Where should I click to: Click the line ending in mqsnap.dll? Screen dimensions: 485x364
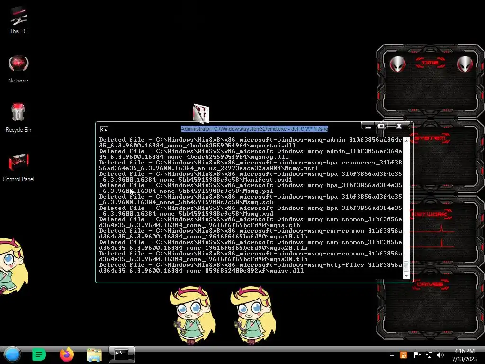[x=251, y=154]
